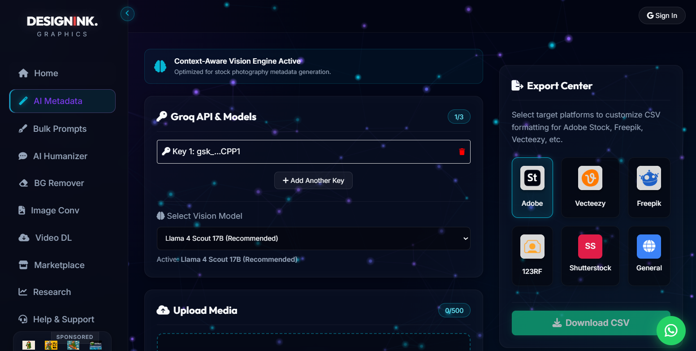Click the Context-Aware Vision Engine Active title

238,61
